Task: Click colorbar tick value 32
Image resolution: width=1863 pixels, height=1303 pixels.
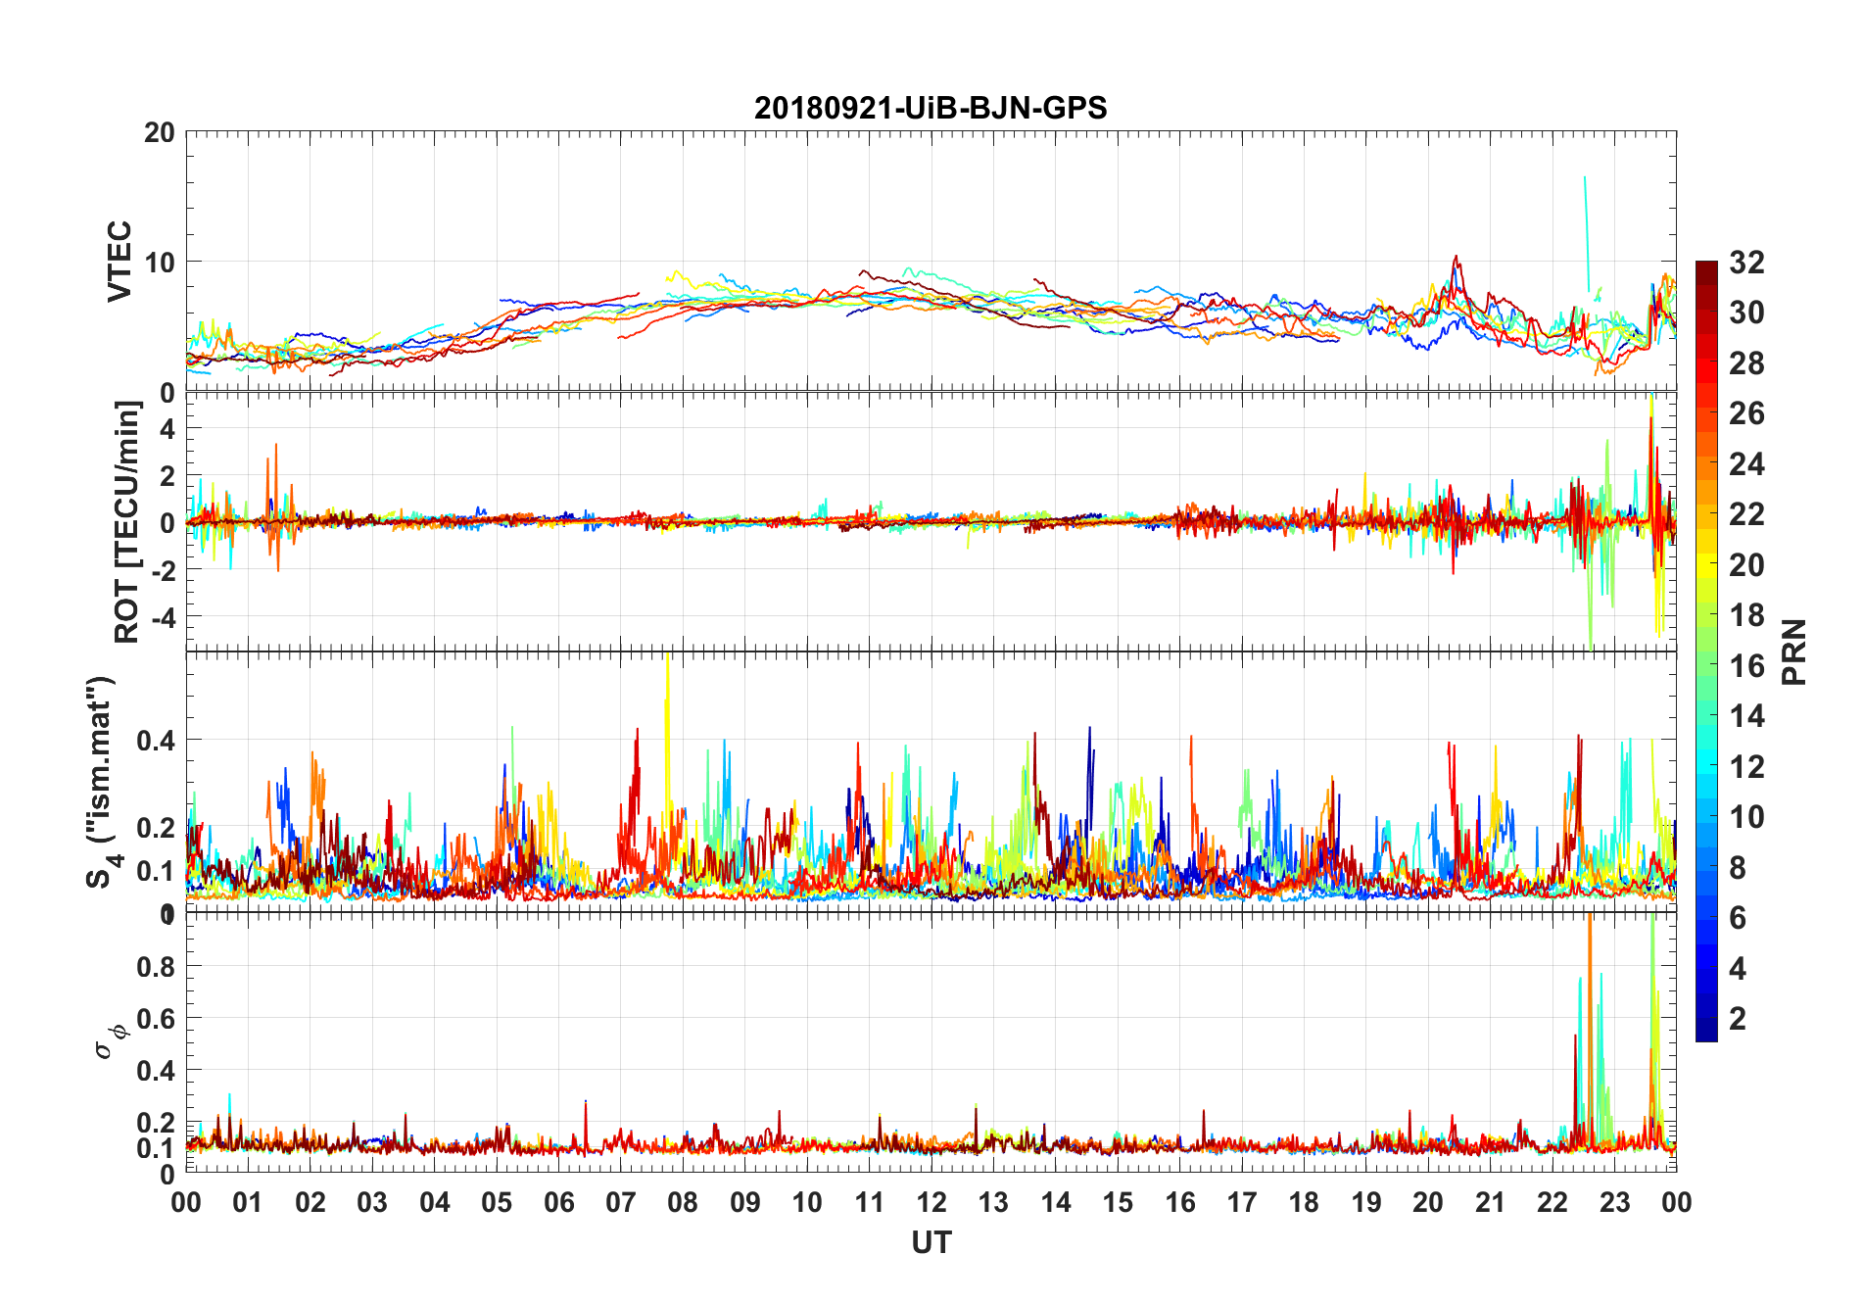Action: (x=1746, y=262)
